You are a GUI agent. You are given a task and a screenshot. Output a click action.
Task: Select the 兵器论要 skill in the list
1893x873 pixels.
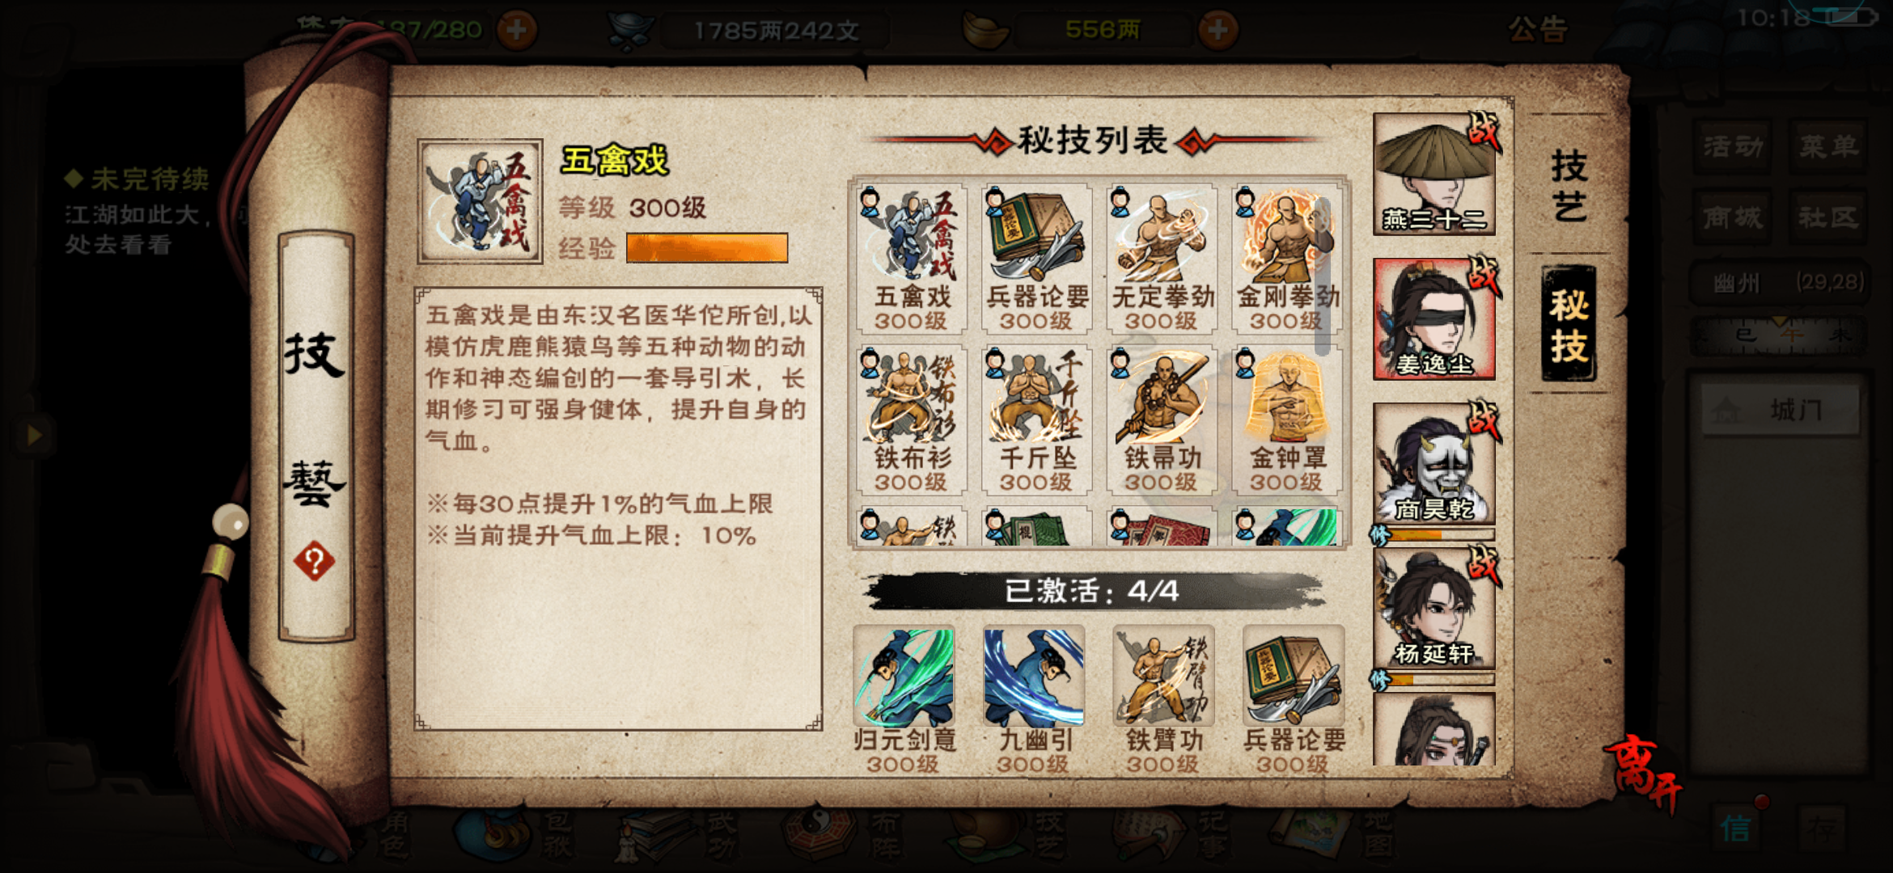tap(1036, 259)
